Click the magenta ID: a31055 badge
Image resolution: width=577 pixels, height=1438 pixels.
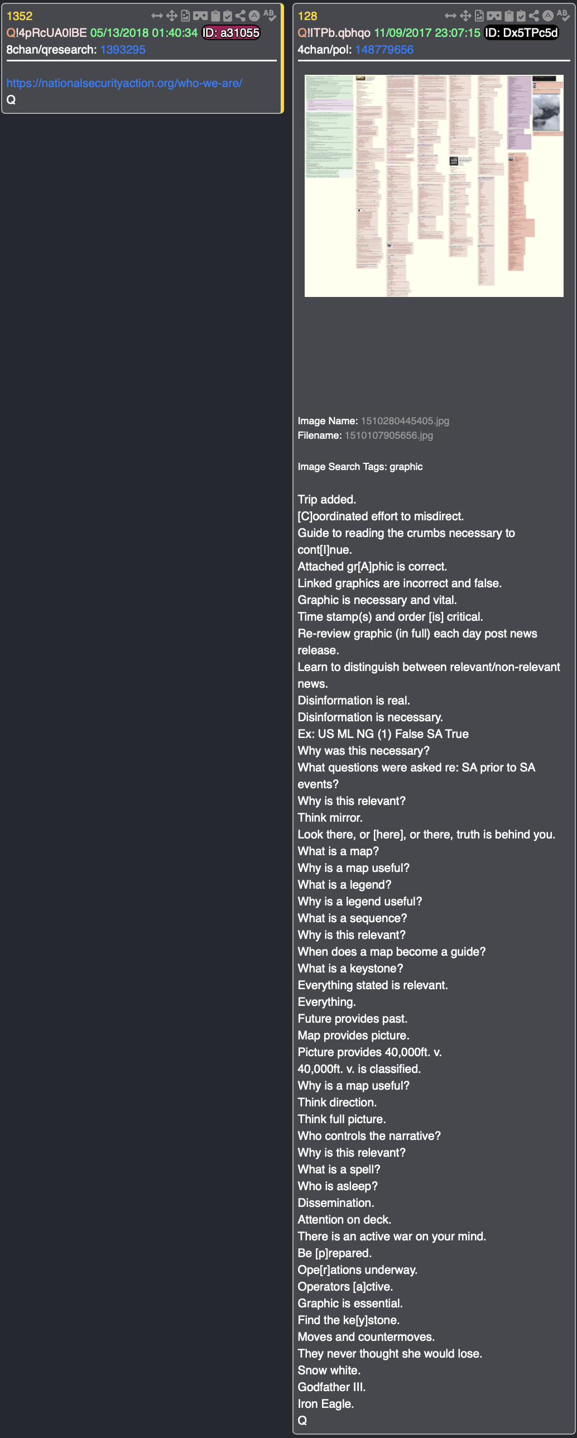click(231, 33)
